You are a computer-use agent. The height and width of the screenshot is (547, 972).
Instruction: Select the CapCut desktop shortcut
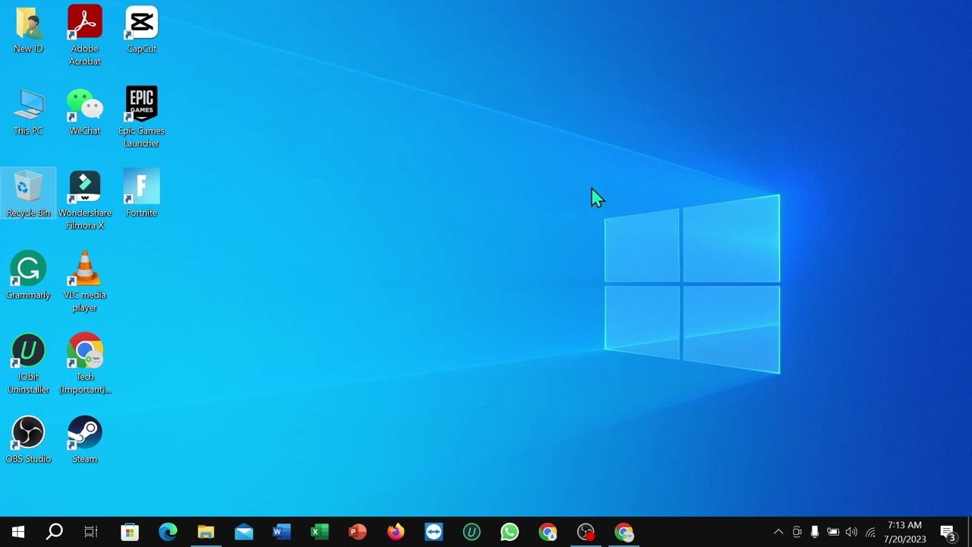(x=141, y=30)
